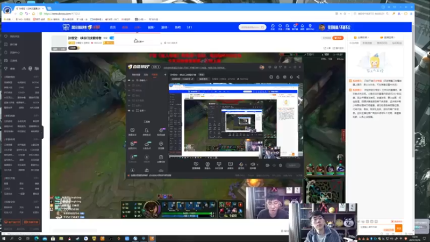This screenshot has width=430, height=242.
Task: Open the followed channels heart icon in the Douyu header
Action: click(x=280, y=26)
